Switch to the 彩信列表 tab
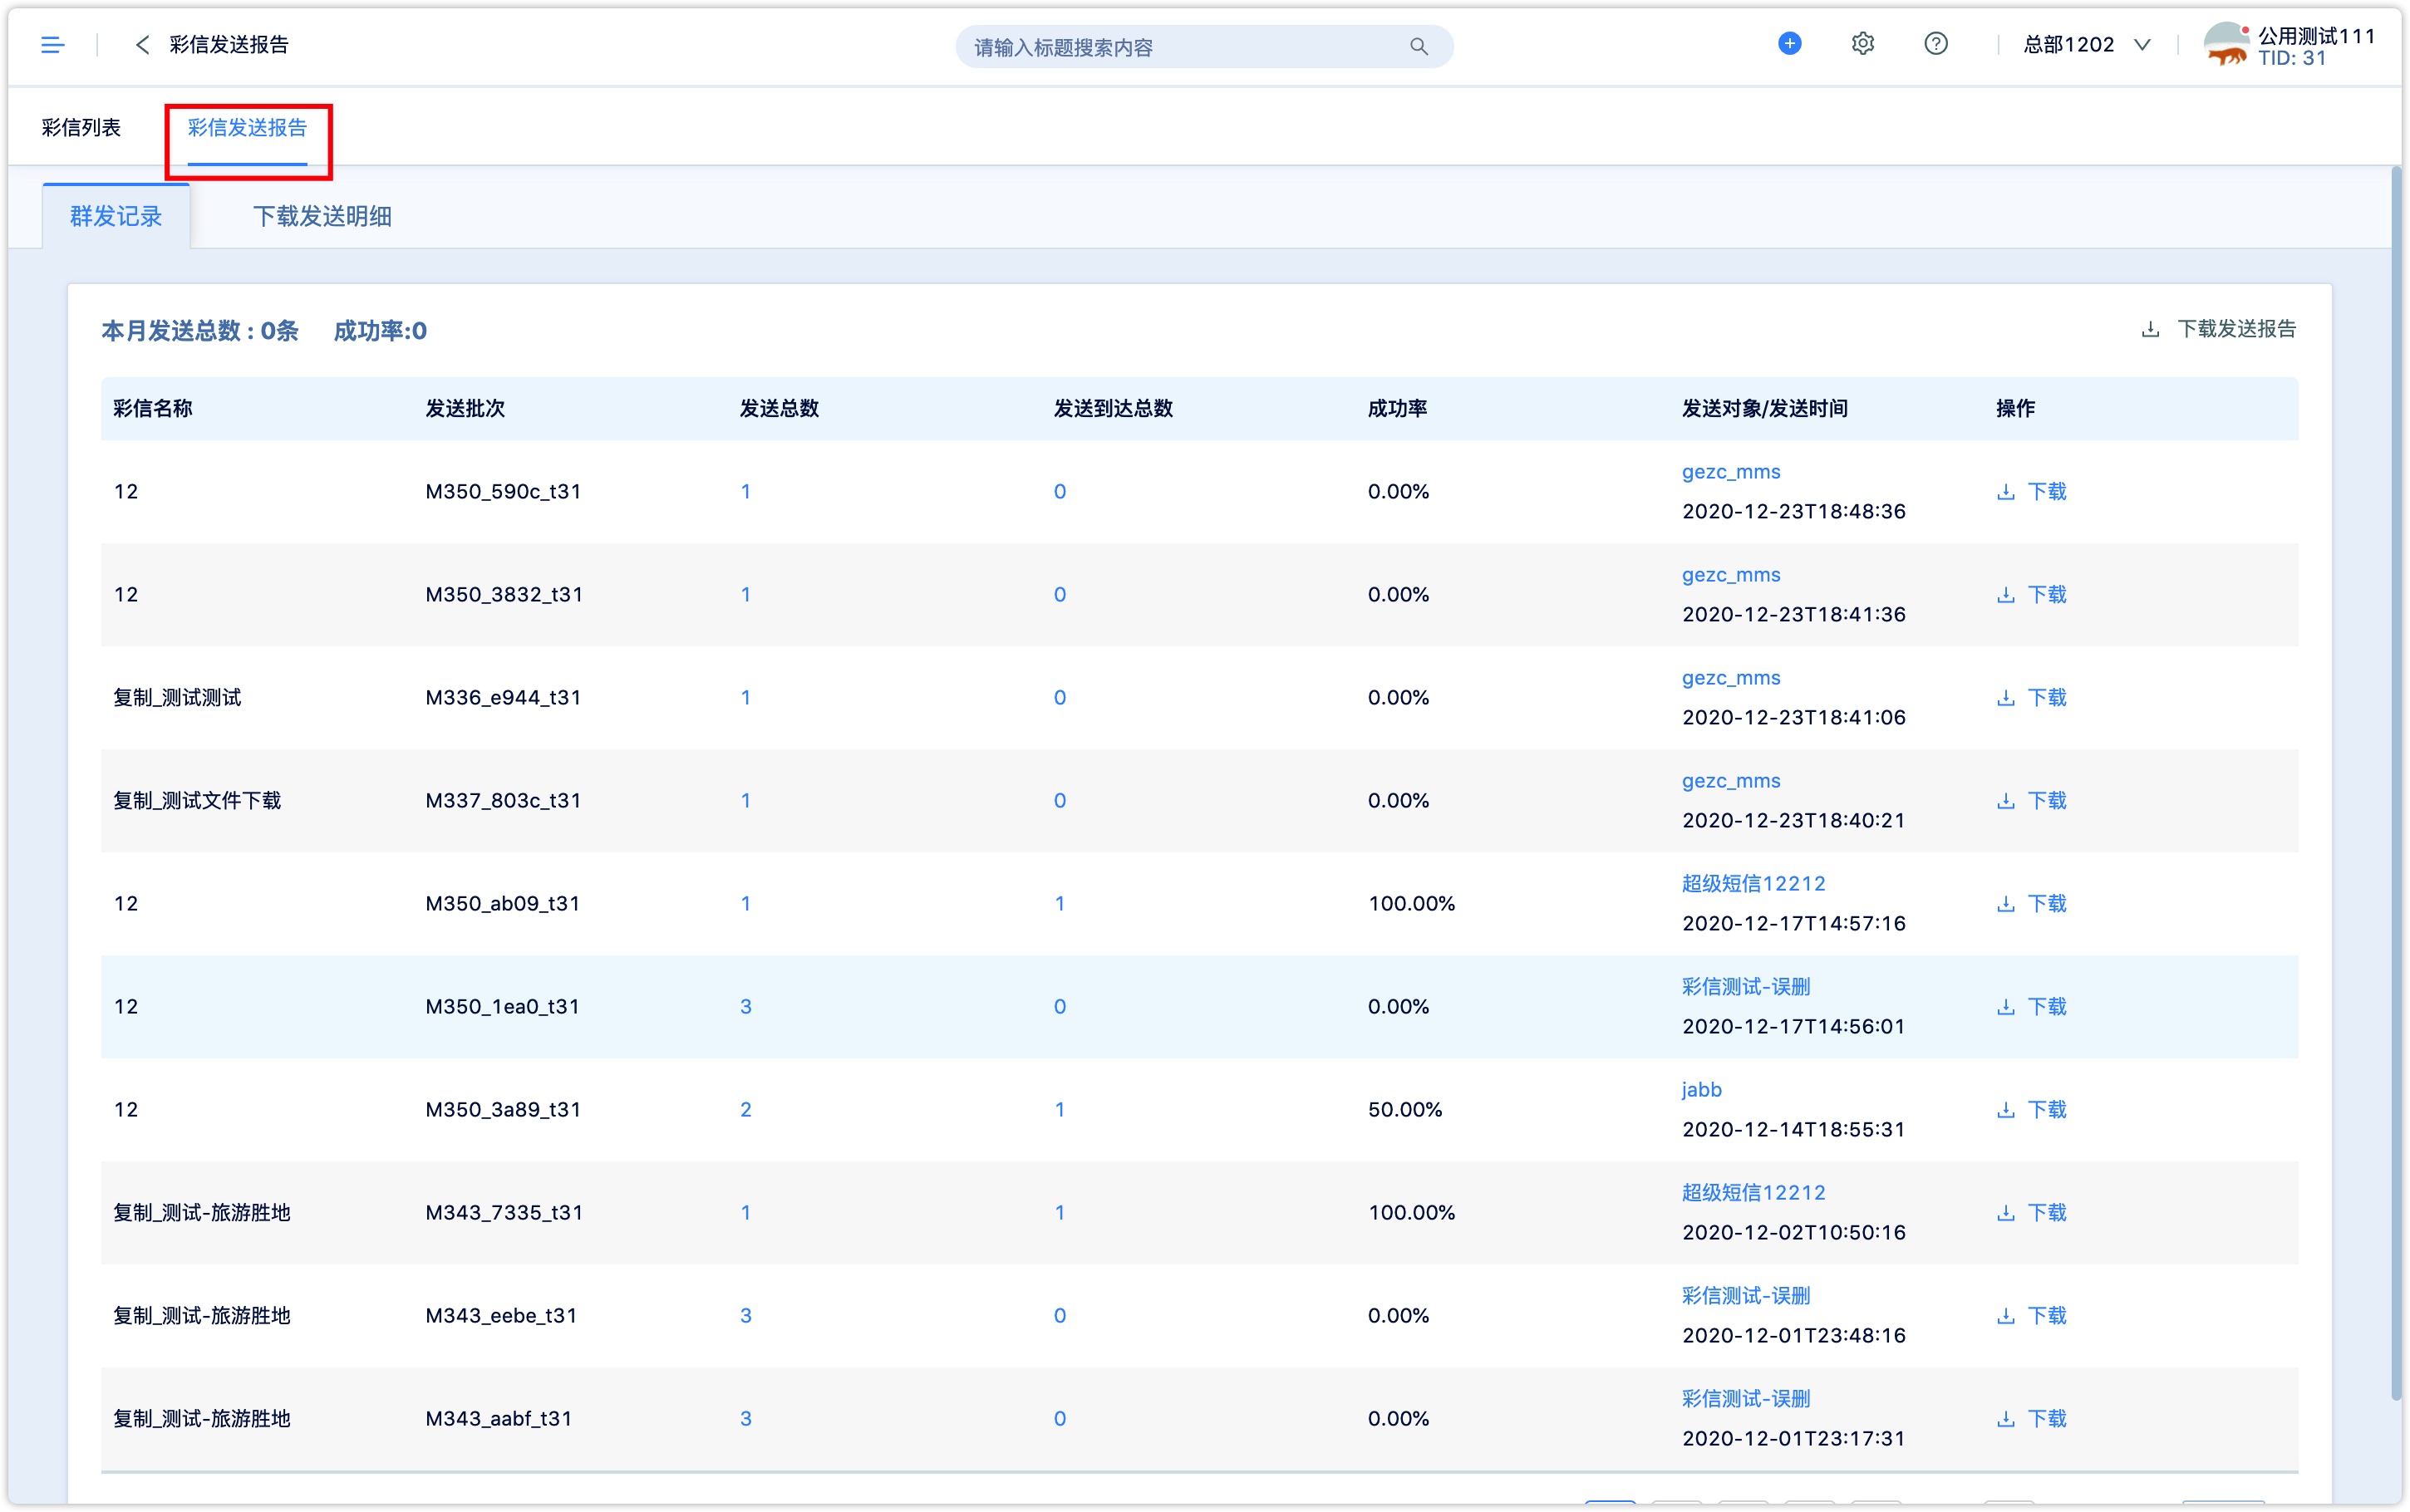The image size is (2410, 1512). click(81, 128)
